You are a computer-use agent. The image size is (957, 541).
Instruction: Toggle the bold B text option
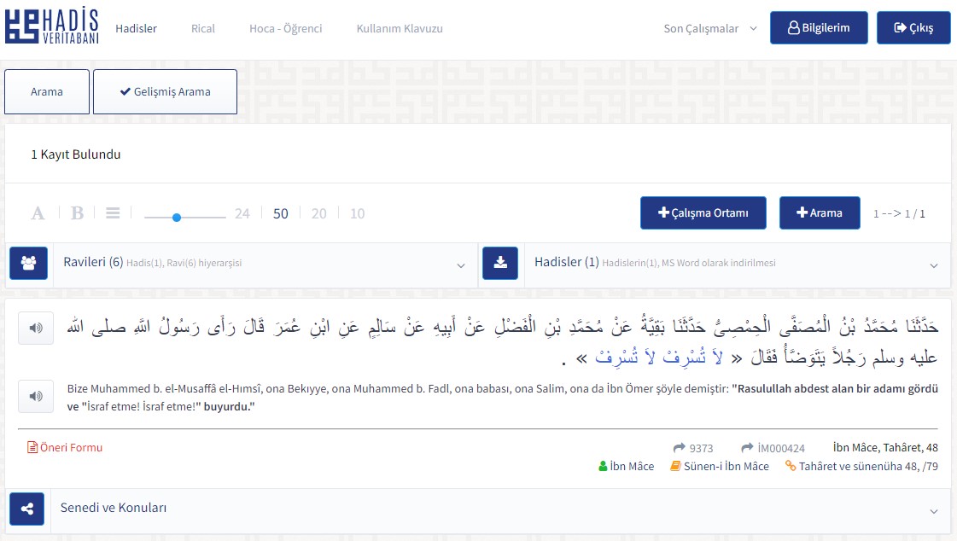coord(77,213)
